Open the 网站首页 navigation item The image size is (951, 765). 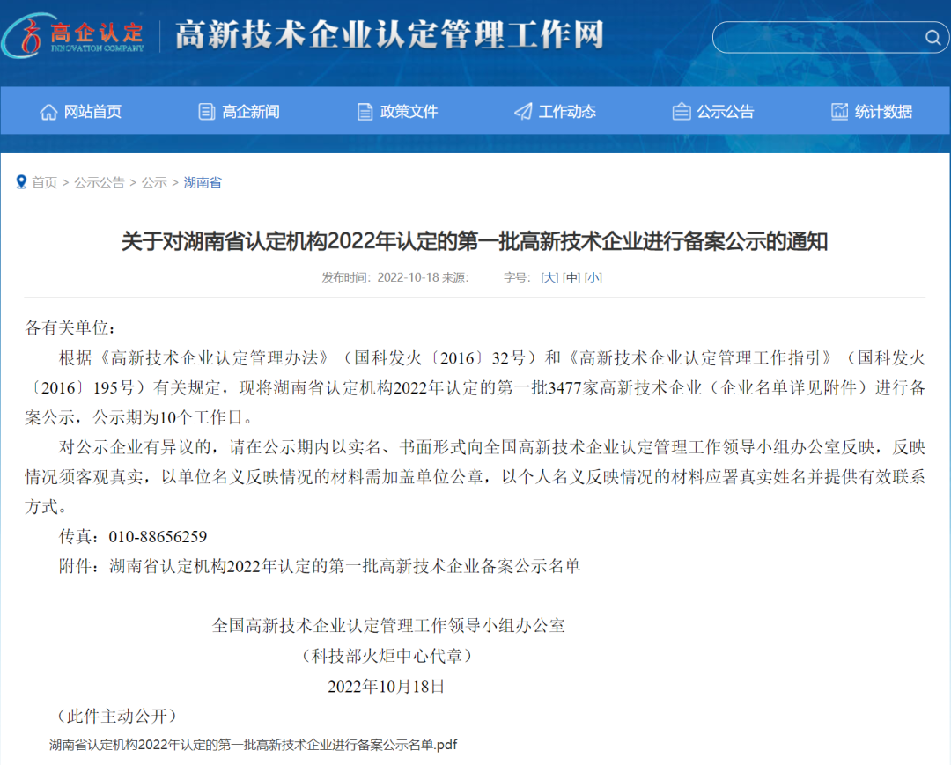[92, 111]
